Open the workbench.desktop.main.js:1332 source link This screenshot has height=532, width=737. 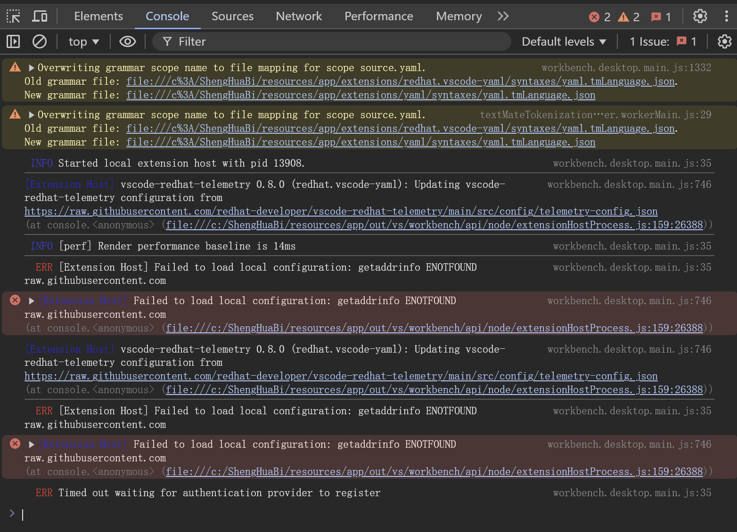626,68
